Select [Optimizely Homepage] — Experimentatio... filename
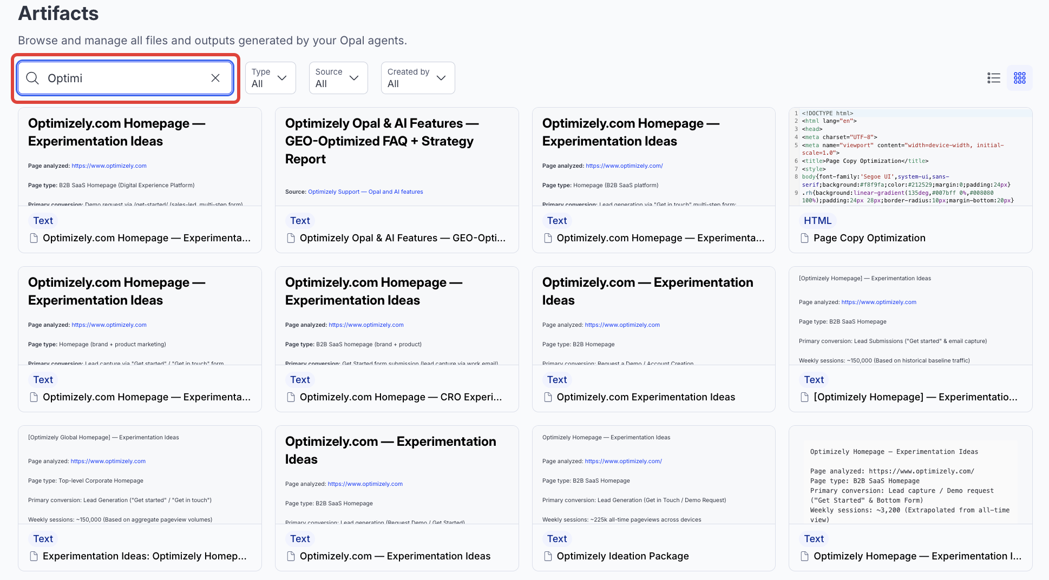 pos(915,397)
